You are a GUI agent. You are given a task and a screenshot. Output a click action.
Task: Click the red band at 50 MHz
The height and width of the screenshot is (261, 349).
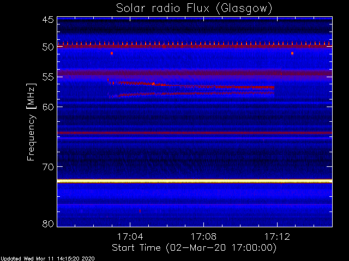tap(195, 46)
